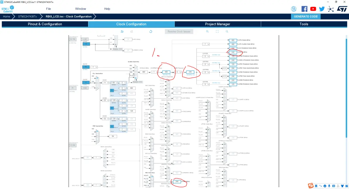Open the File menu
The image size is (349, 189).
[x=49, y=9]
